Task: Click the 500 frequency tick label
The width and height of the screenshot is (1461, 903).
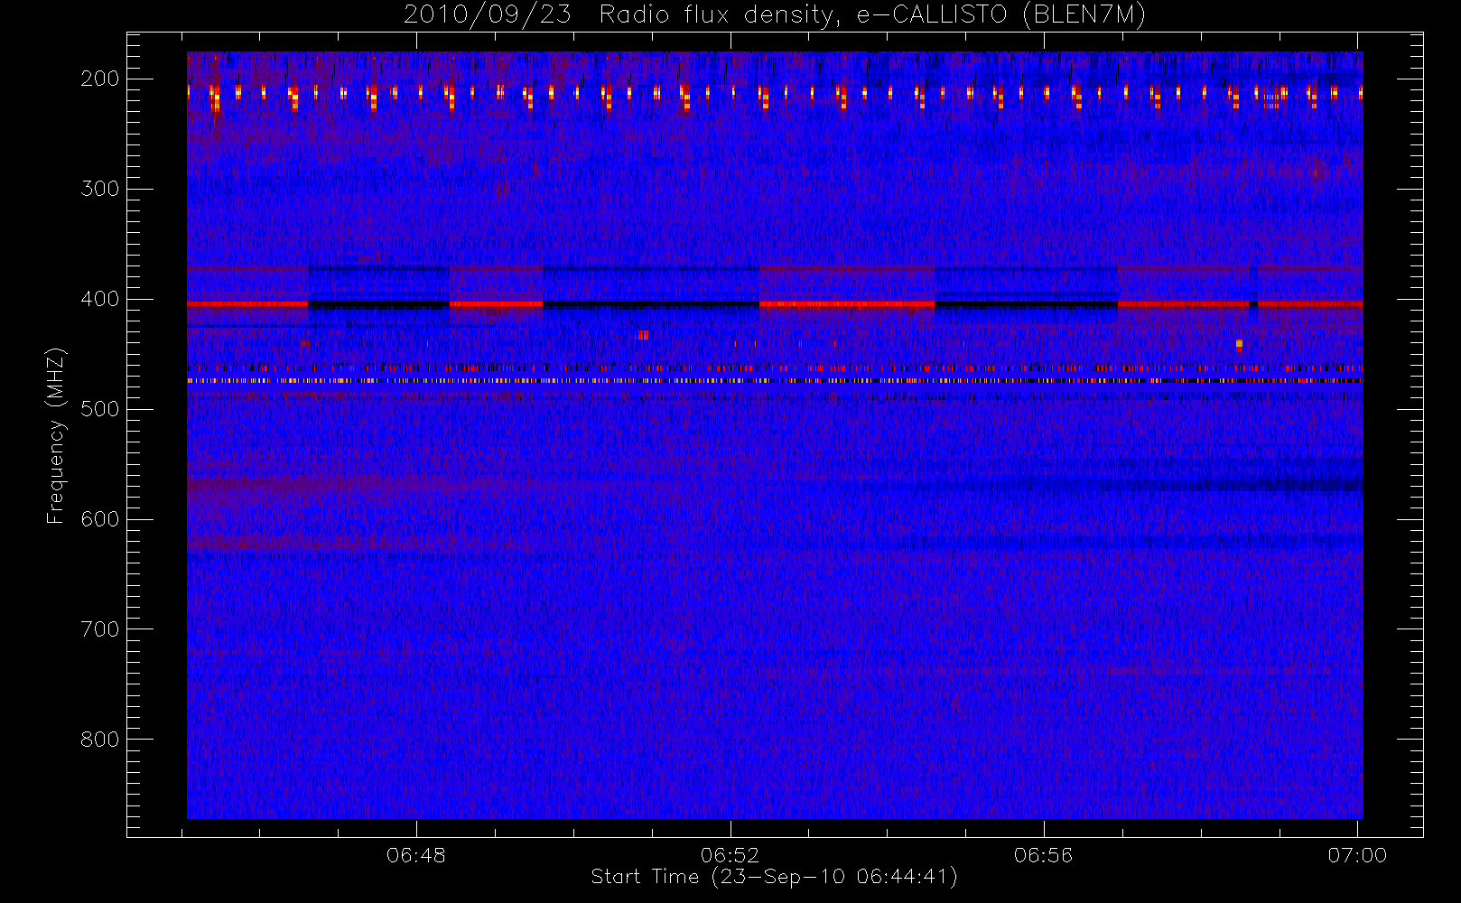Action: pos(99,409)
